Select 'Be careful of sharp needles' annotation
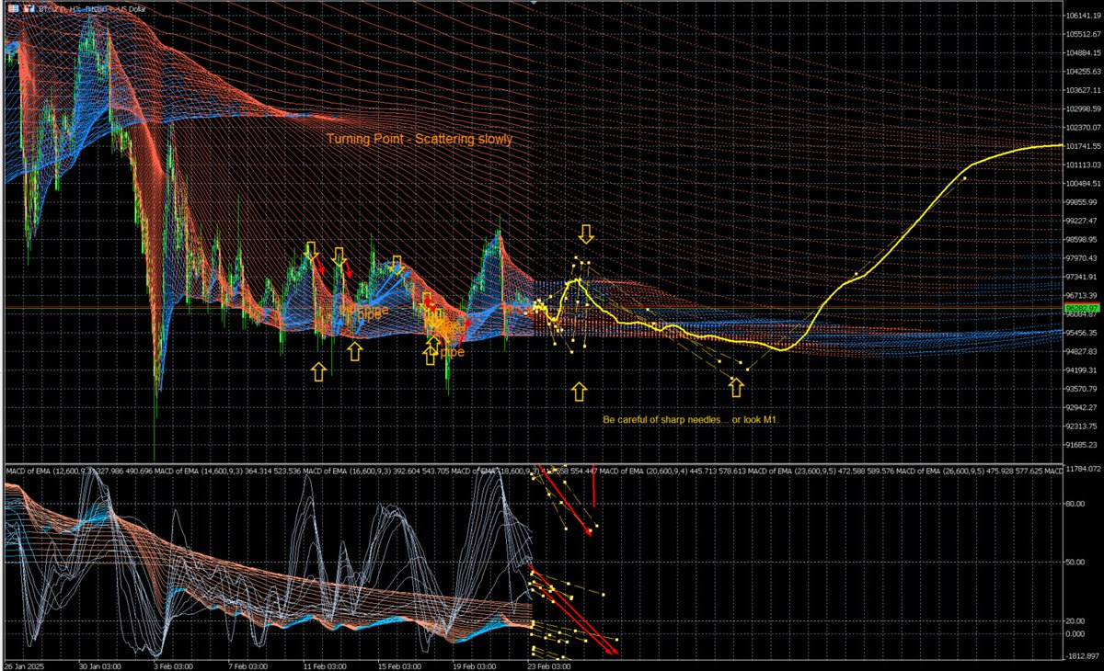1104x671 pixels. [692, 419]
